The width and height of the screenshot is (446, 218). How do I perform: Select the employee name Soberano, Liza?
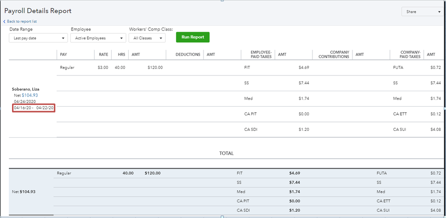click(25, 89)
